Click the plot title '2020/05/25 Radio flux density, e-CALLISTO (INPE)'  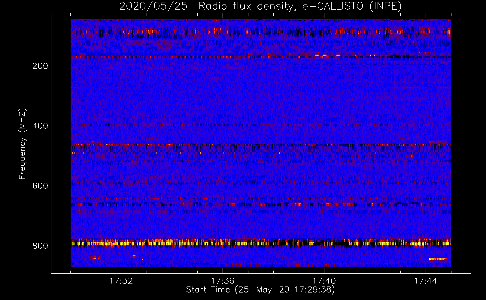pyautogui.click(x=260, y=6)
